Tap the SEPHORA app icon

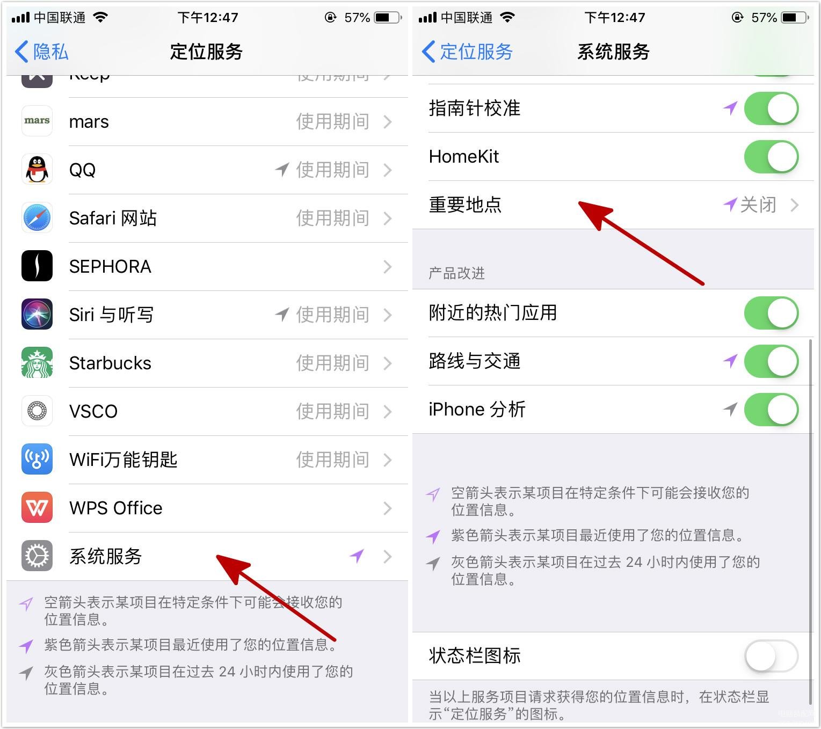pos(37,266)
